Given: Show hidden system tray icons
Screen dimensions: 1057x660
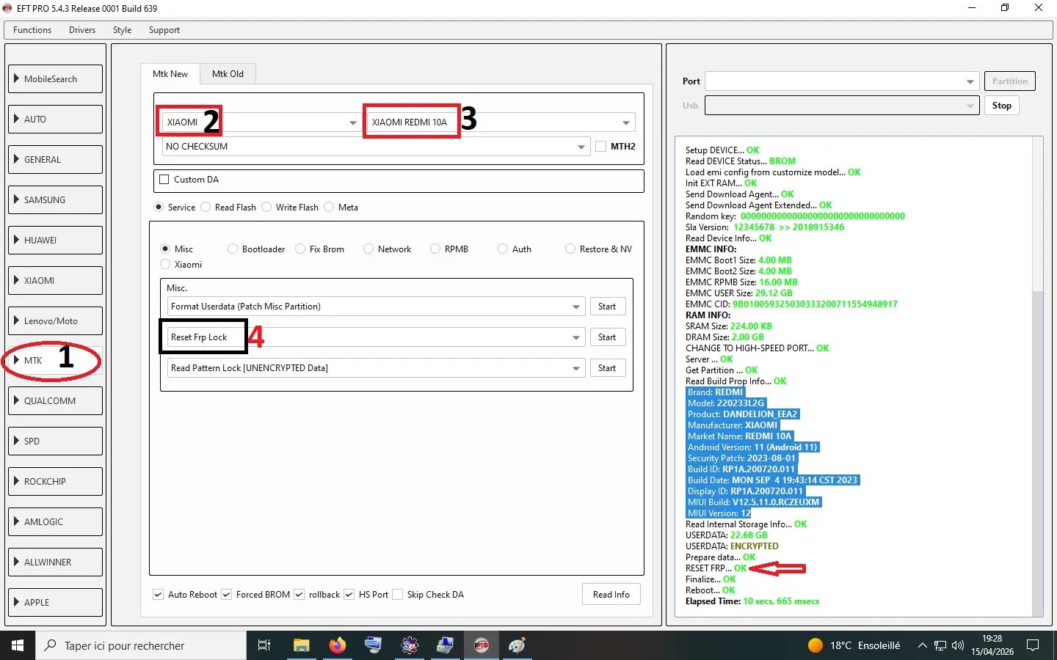Looking at the screenshot, I should coord(922,645).
